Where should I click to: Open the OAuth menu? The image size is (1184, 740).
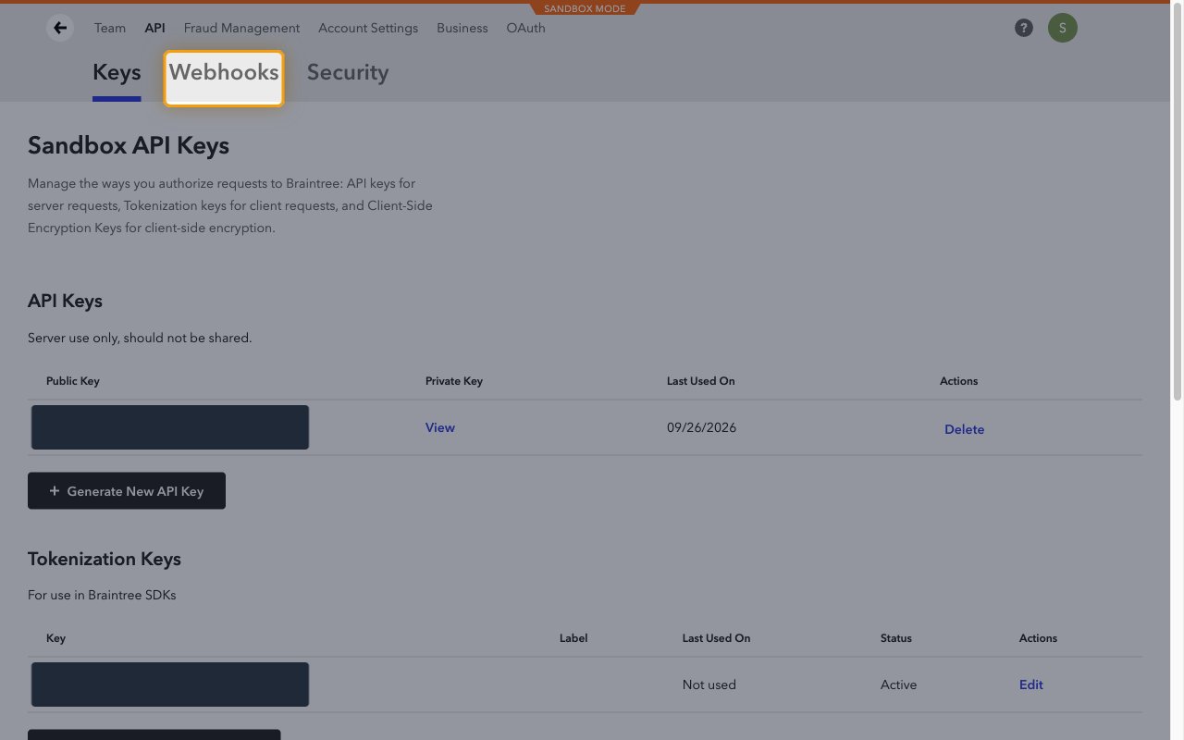pyautogui.click(x=525, y=28)
